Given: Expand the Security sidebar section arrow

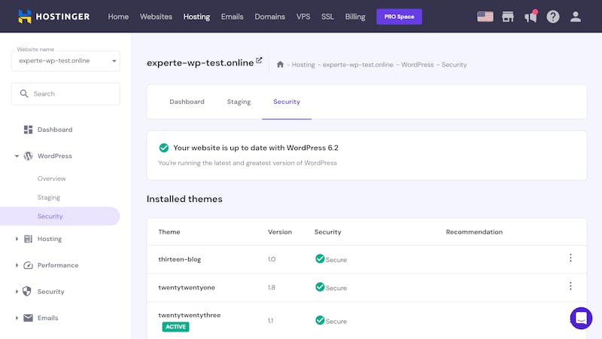Looking at the screenshot, I should [17, 292].
